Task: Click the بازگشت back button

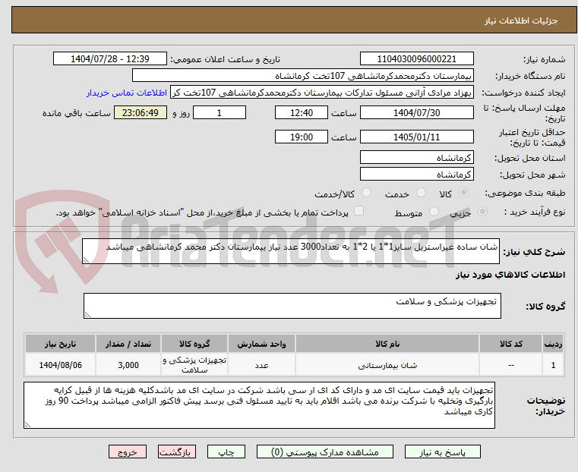Action: (x=177, y=452)
